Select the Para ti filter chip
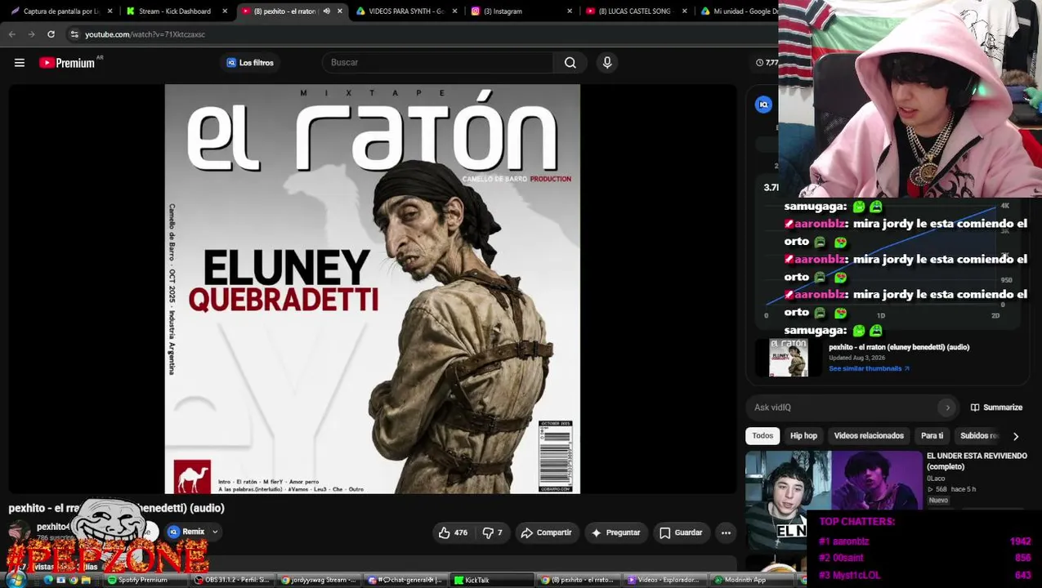 (932, 436)
